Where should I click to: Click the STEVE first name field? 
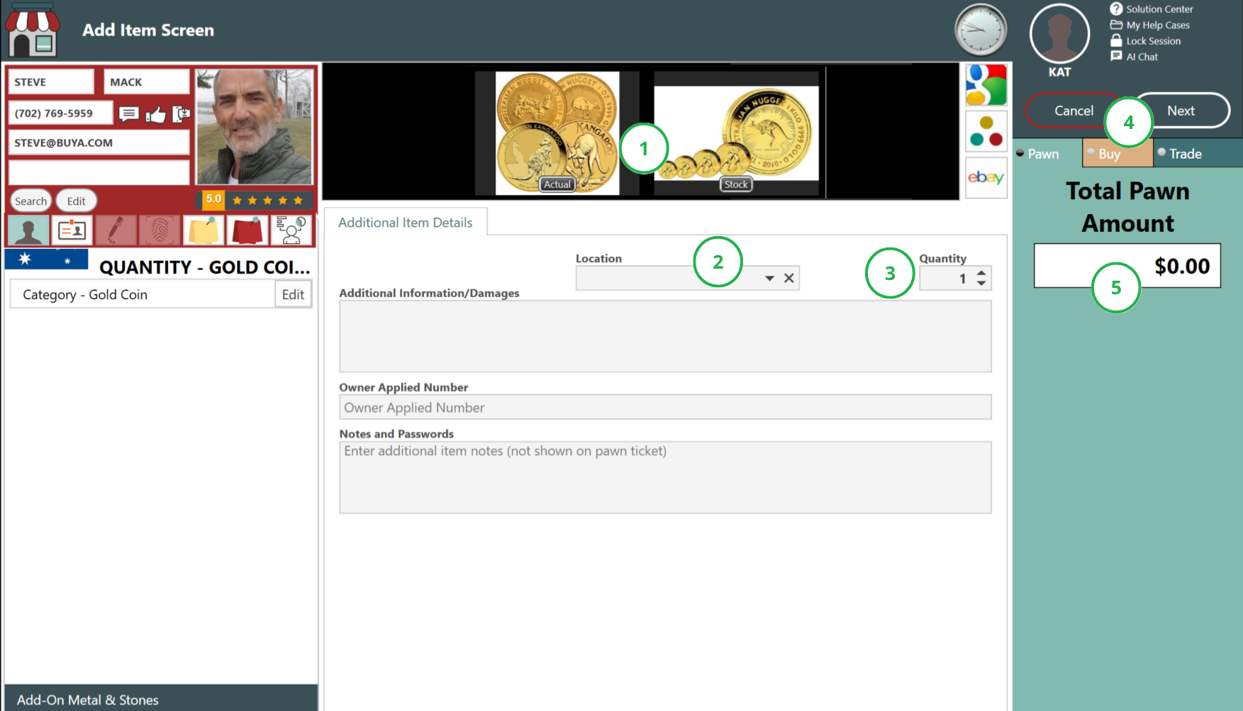tap(51, 82)
